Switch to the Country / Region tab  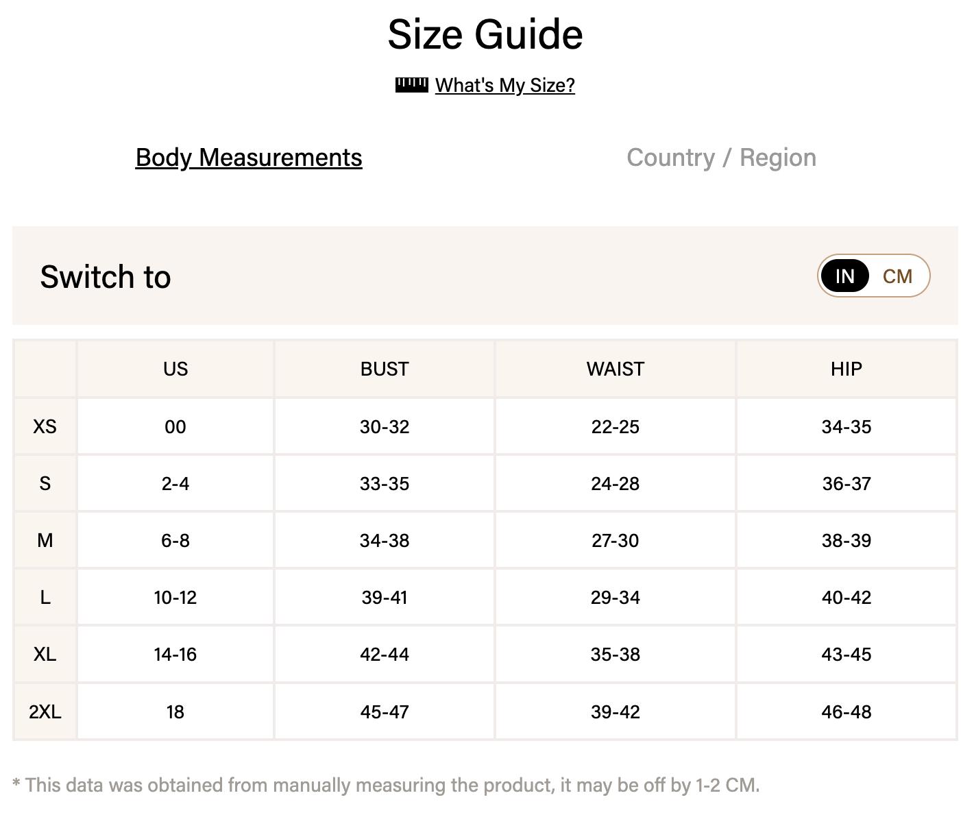pos(721,157)
